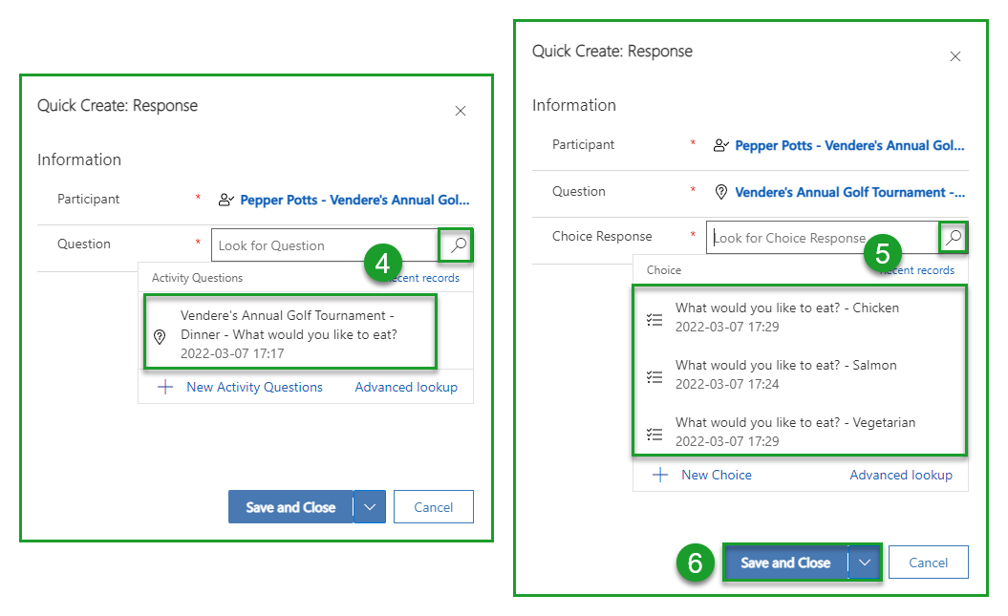Click the list icon next to the Vegetarian choice
The height and width of the screenshot is (616, 1008).
(654, 434)
